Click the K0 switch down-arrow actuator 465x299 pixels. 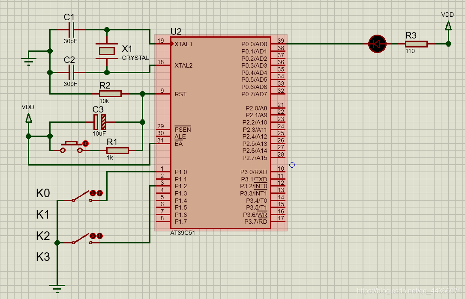click(93, 193)
